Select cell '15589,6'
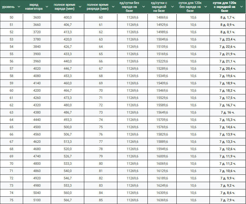Image resolution: width=246 pixels, height=204 pixels. tap(162, 105)
